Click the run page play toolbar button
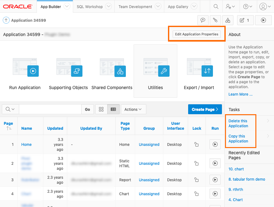Viewport: 274px width, 207px height. 263,20
